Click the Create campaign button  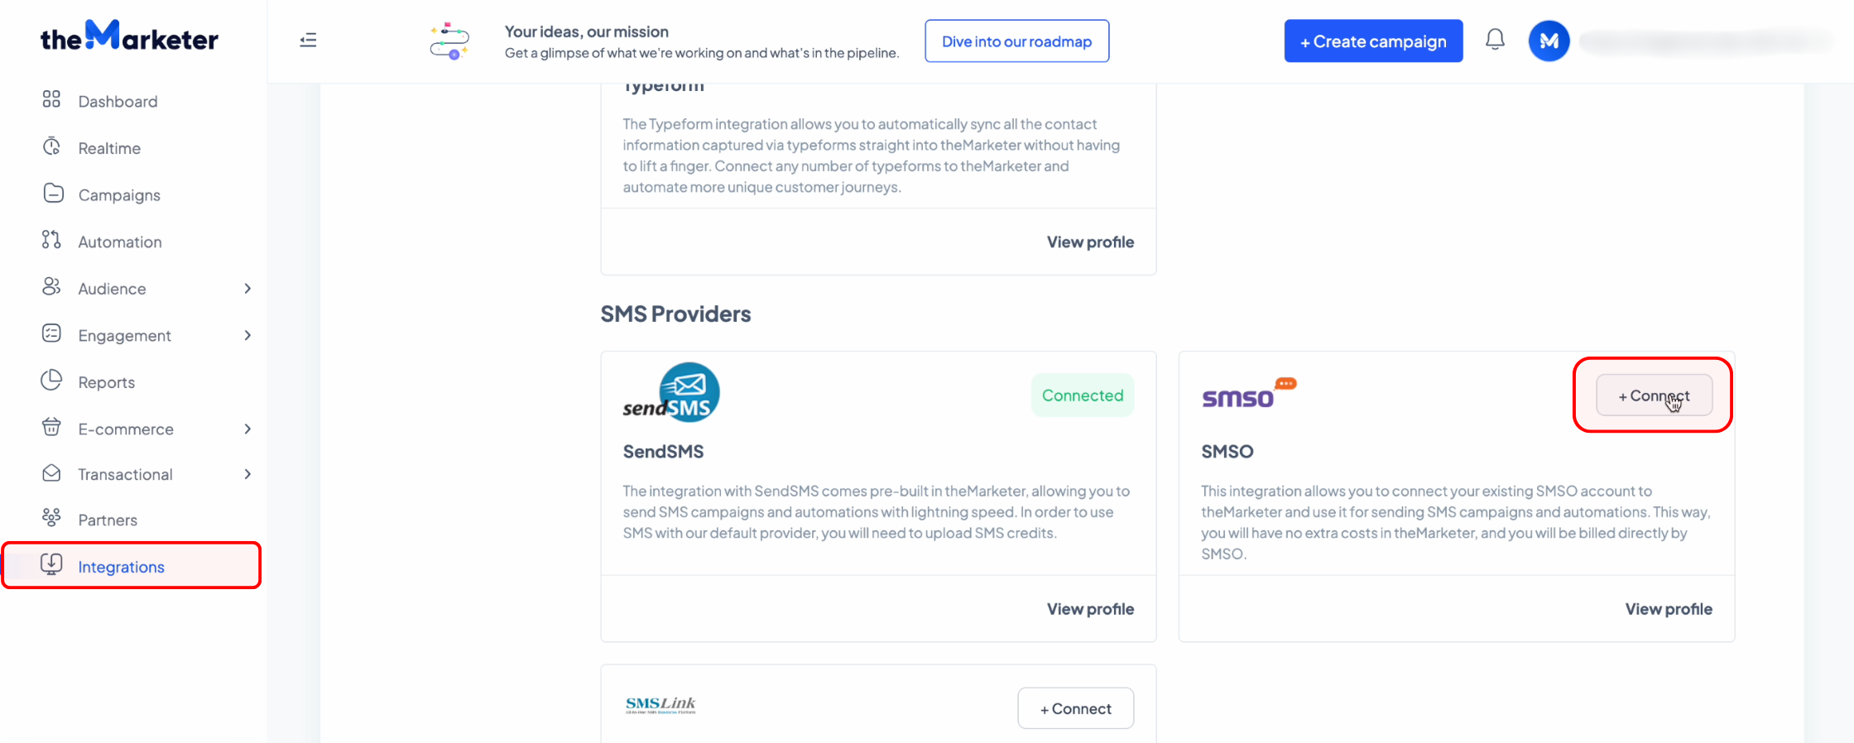(1373, 41)
